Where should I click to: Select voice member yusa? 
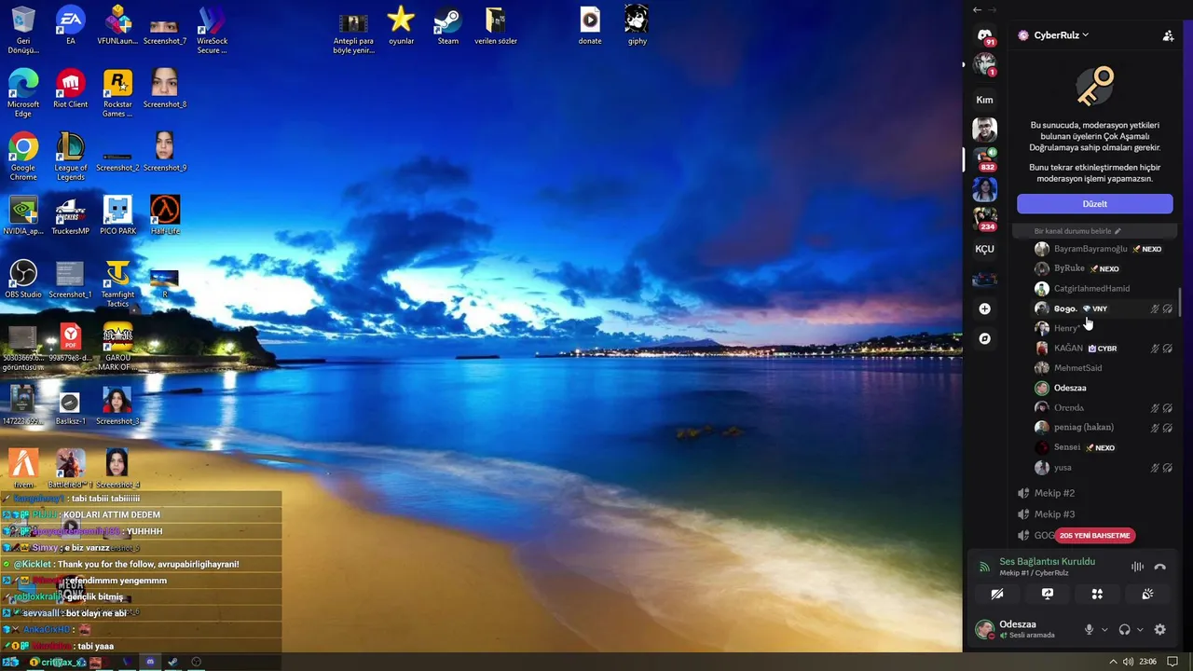pos(1104,468)
